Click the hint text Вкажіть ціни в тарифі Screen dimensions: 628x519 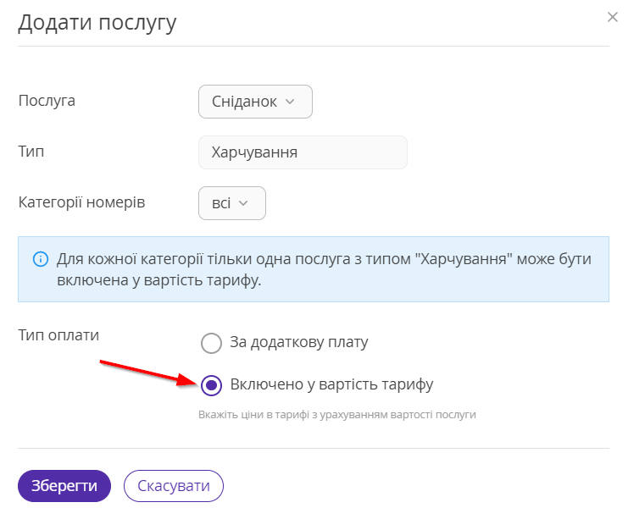(336, 415)
